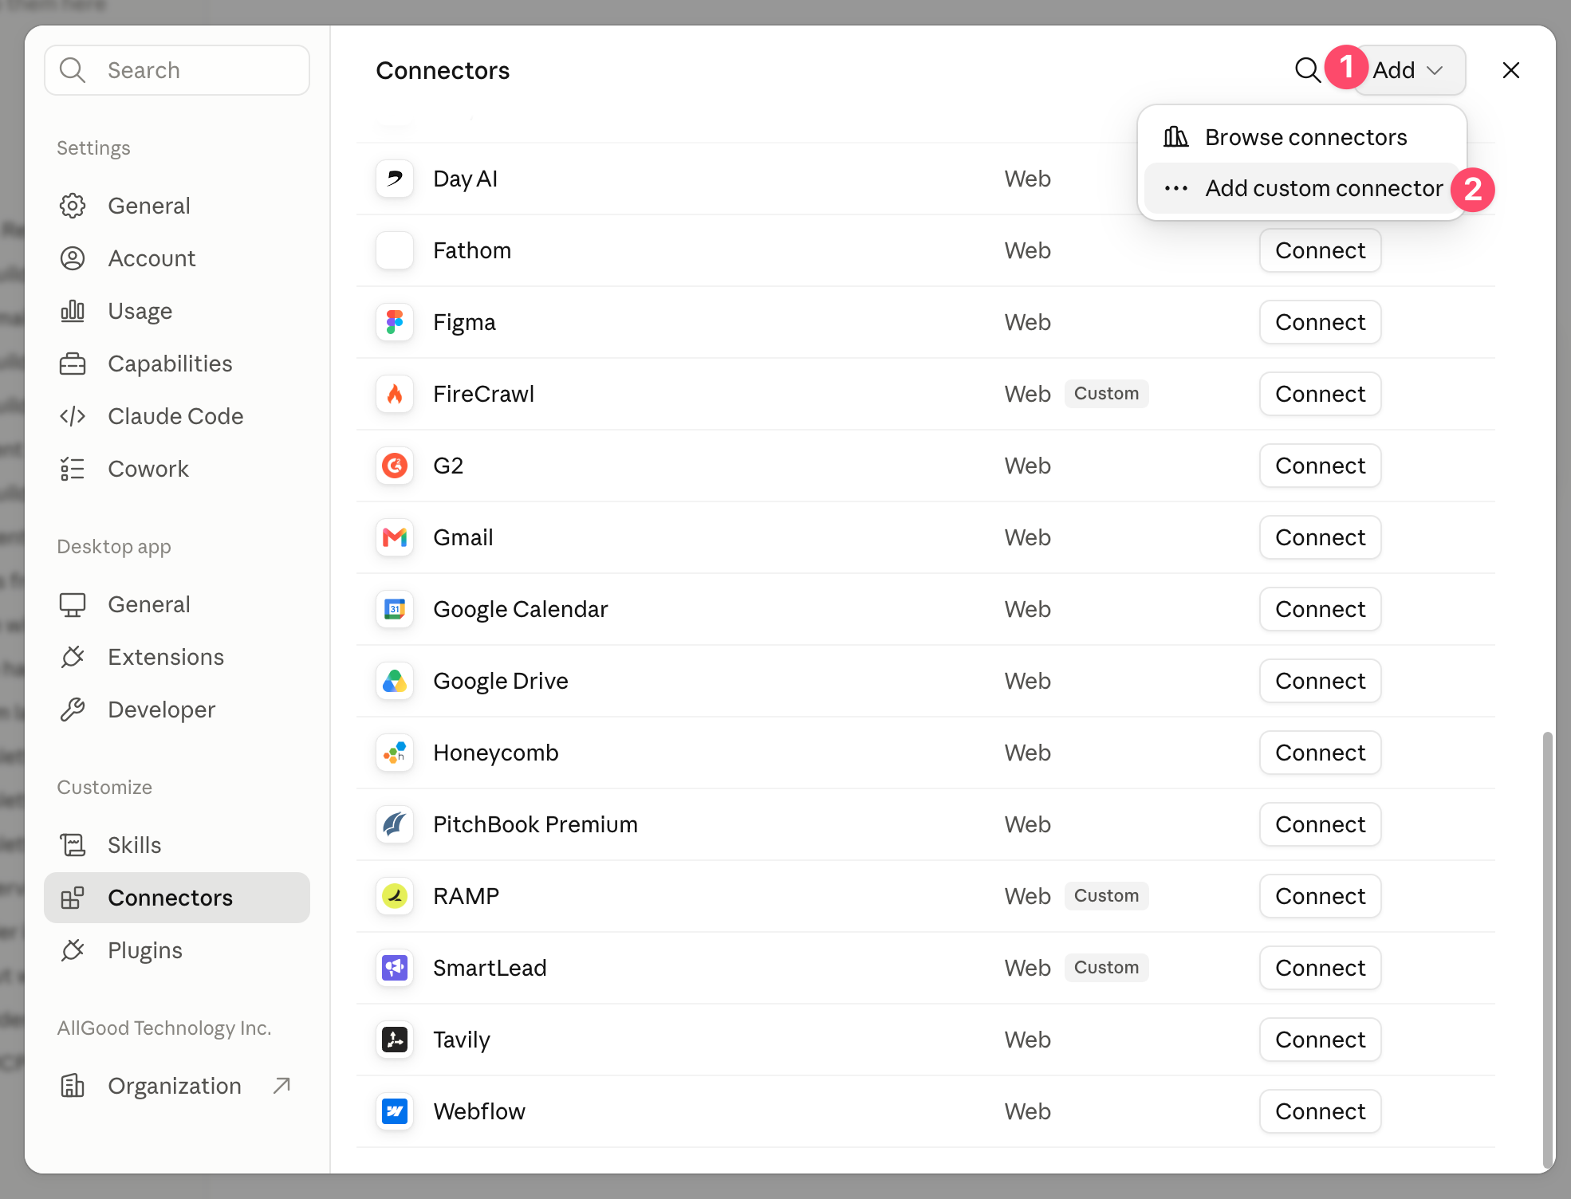This screenshot has width=1571, height=1199.
Task: Click the connectors list vertical scrollbar
Action: (x=1547, y=949)
